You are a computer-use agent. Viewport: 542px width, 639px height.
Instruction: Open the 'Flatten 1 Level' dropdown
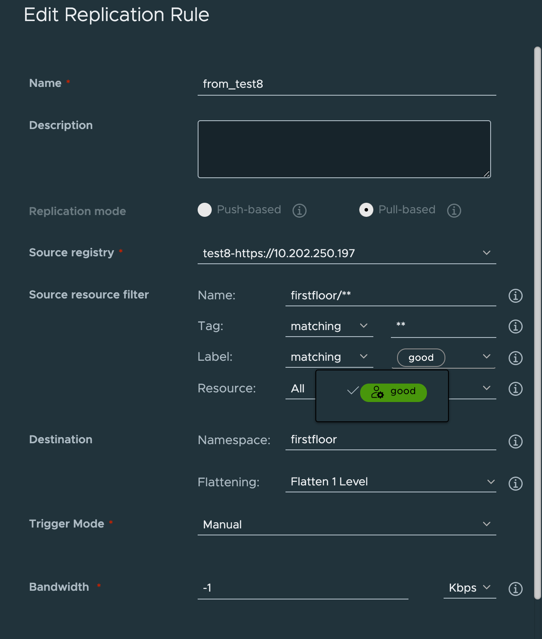[491, 481]
